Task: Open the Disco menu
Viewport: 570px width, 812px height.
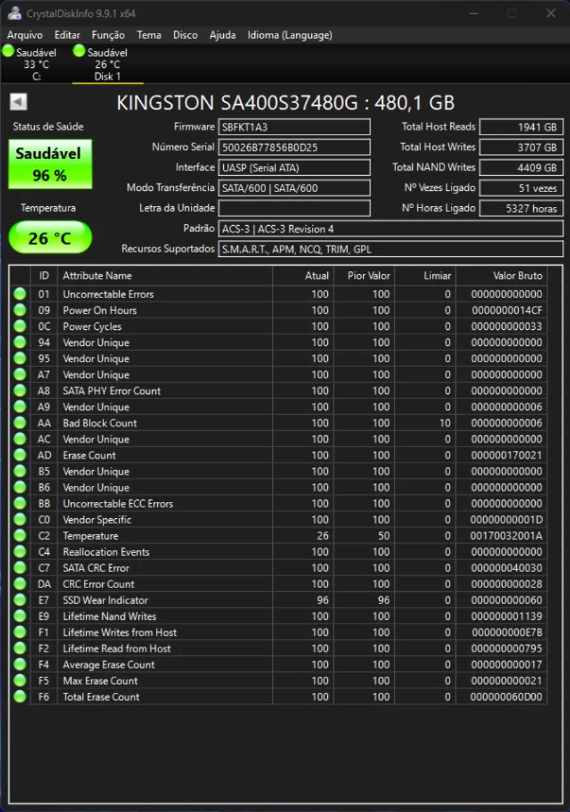Action: (185, 35)
